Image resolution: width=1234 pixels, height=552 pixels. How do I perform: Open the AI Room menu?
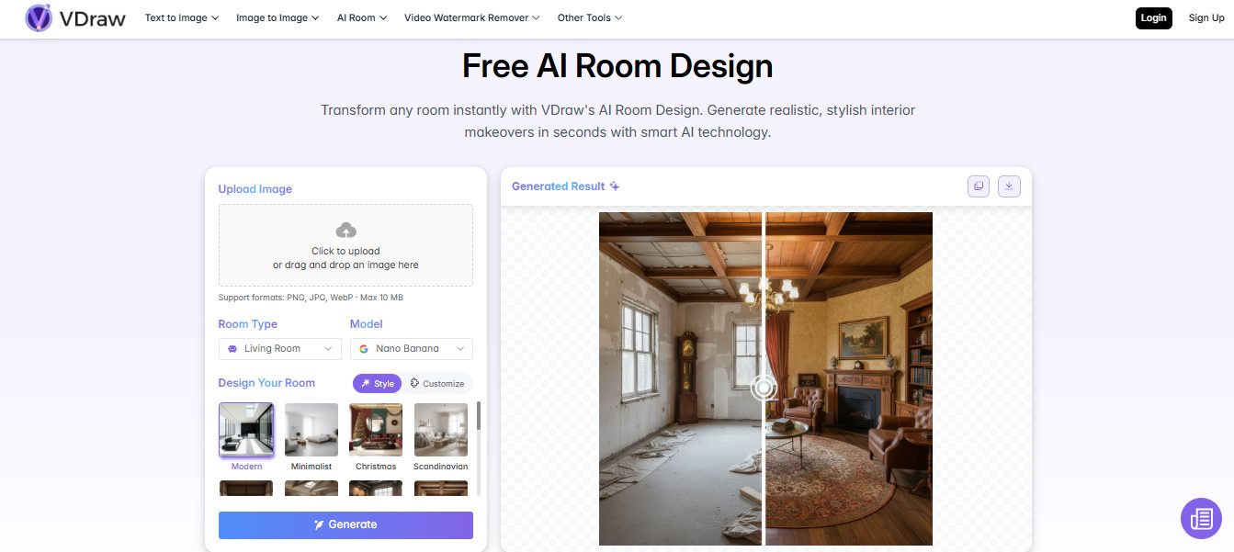point(362,17)
